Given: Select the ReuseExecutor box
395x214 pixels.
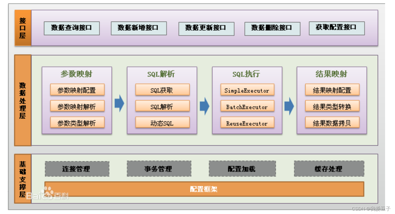Looking at the screenshot, I should 247,123.
